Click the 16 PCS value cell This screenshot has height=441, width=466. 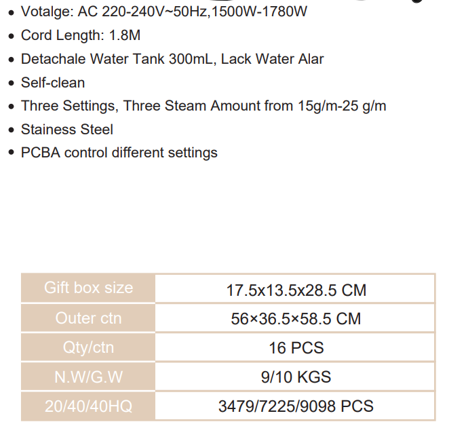(x=296, y=348)
